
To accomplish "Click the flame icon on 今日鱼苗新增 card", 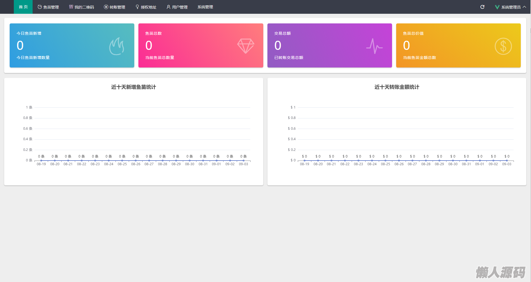I will (116, 46).
